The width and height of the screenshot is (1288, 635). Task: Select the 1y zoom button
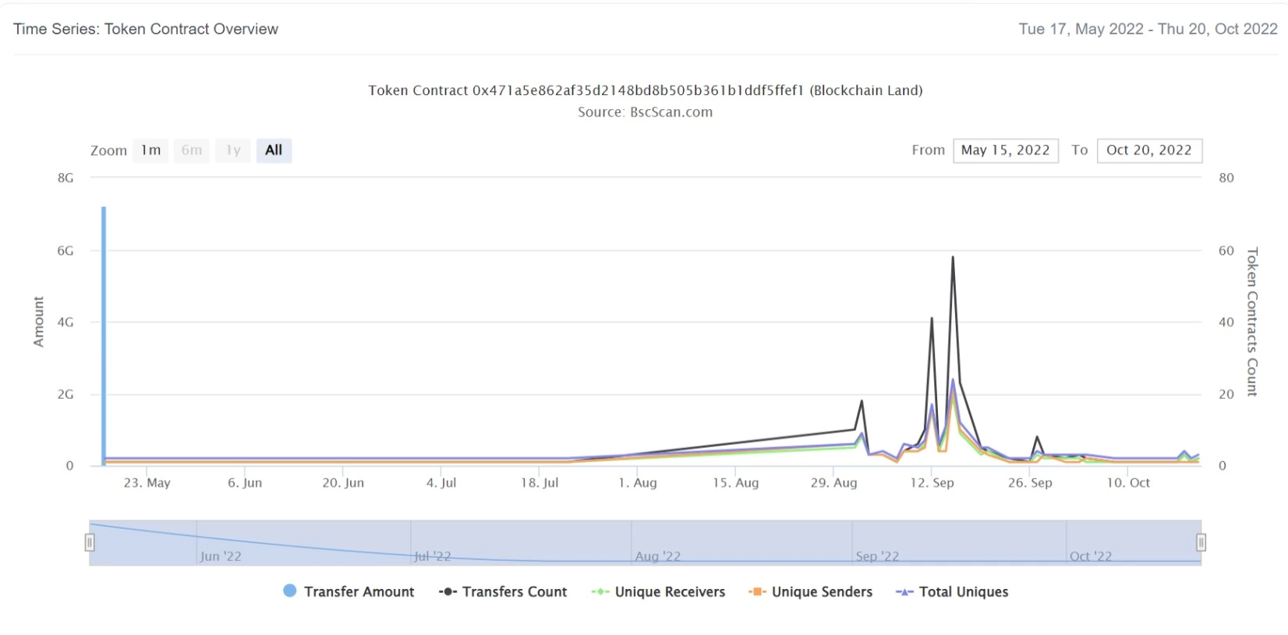pyautogui.click(x=233, y=150)
